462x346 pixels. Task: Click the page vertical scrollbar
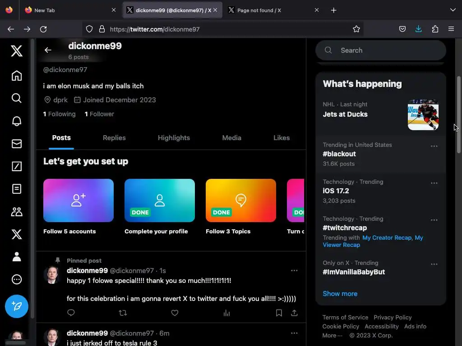click(x=458, y=115)
